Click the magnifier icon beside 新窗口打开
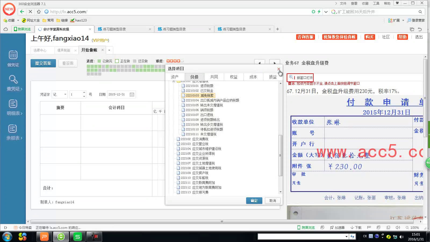 [291, 77]
